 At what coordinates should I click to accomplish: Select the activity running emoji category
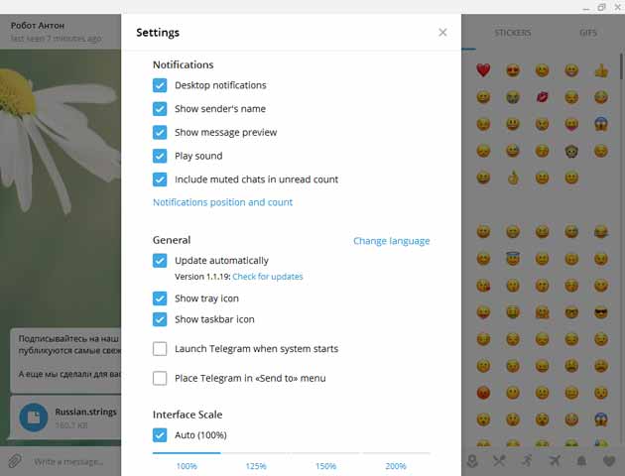click(x=527, y=461)
